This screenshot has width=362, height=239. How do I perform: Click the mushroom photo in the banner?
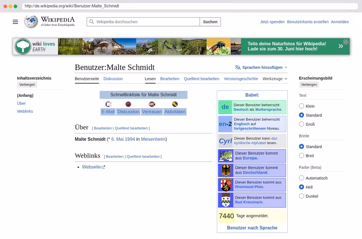point(103,47)
